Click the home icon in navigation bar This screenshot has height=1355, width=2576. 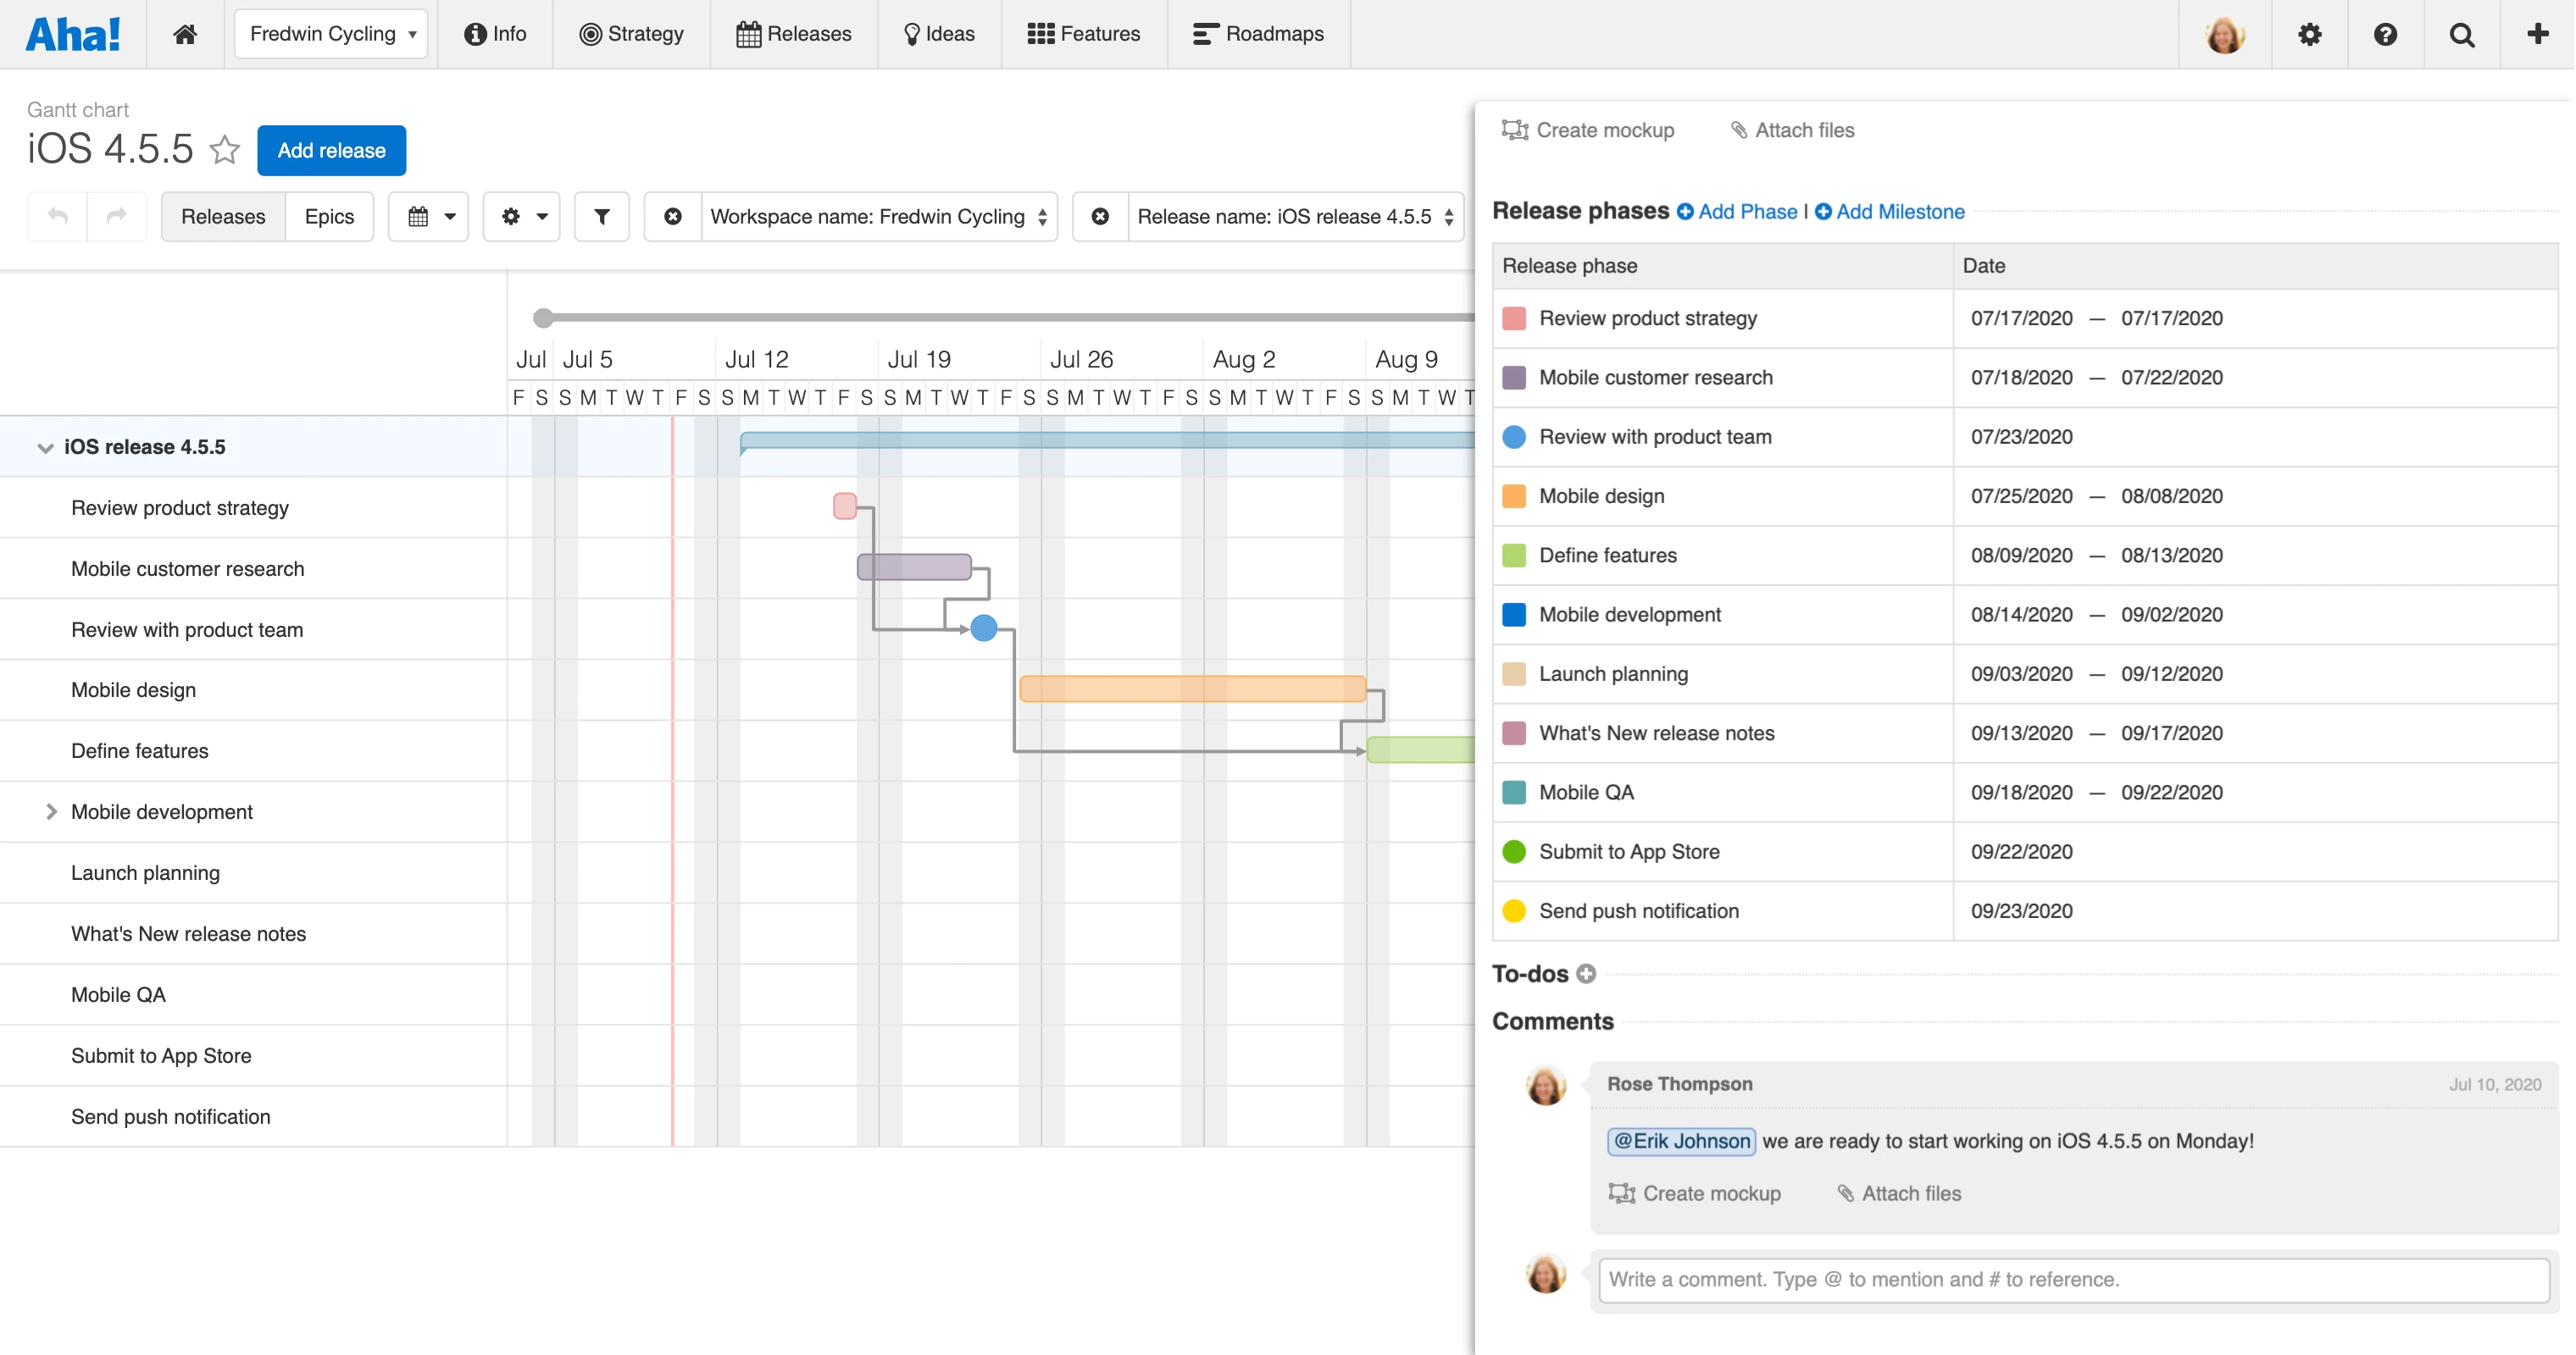(185, 34)
